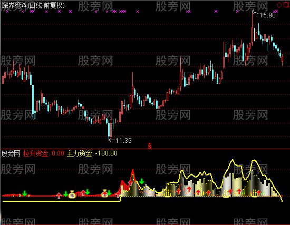Click the red square icon beside the diamond
The width and height of the screenshot is (290, 225).
(286, 5)
